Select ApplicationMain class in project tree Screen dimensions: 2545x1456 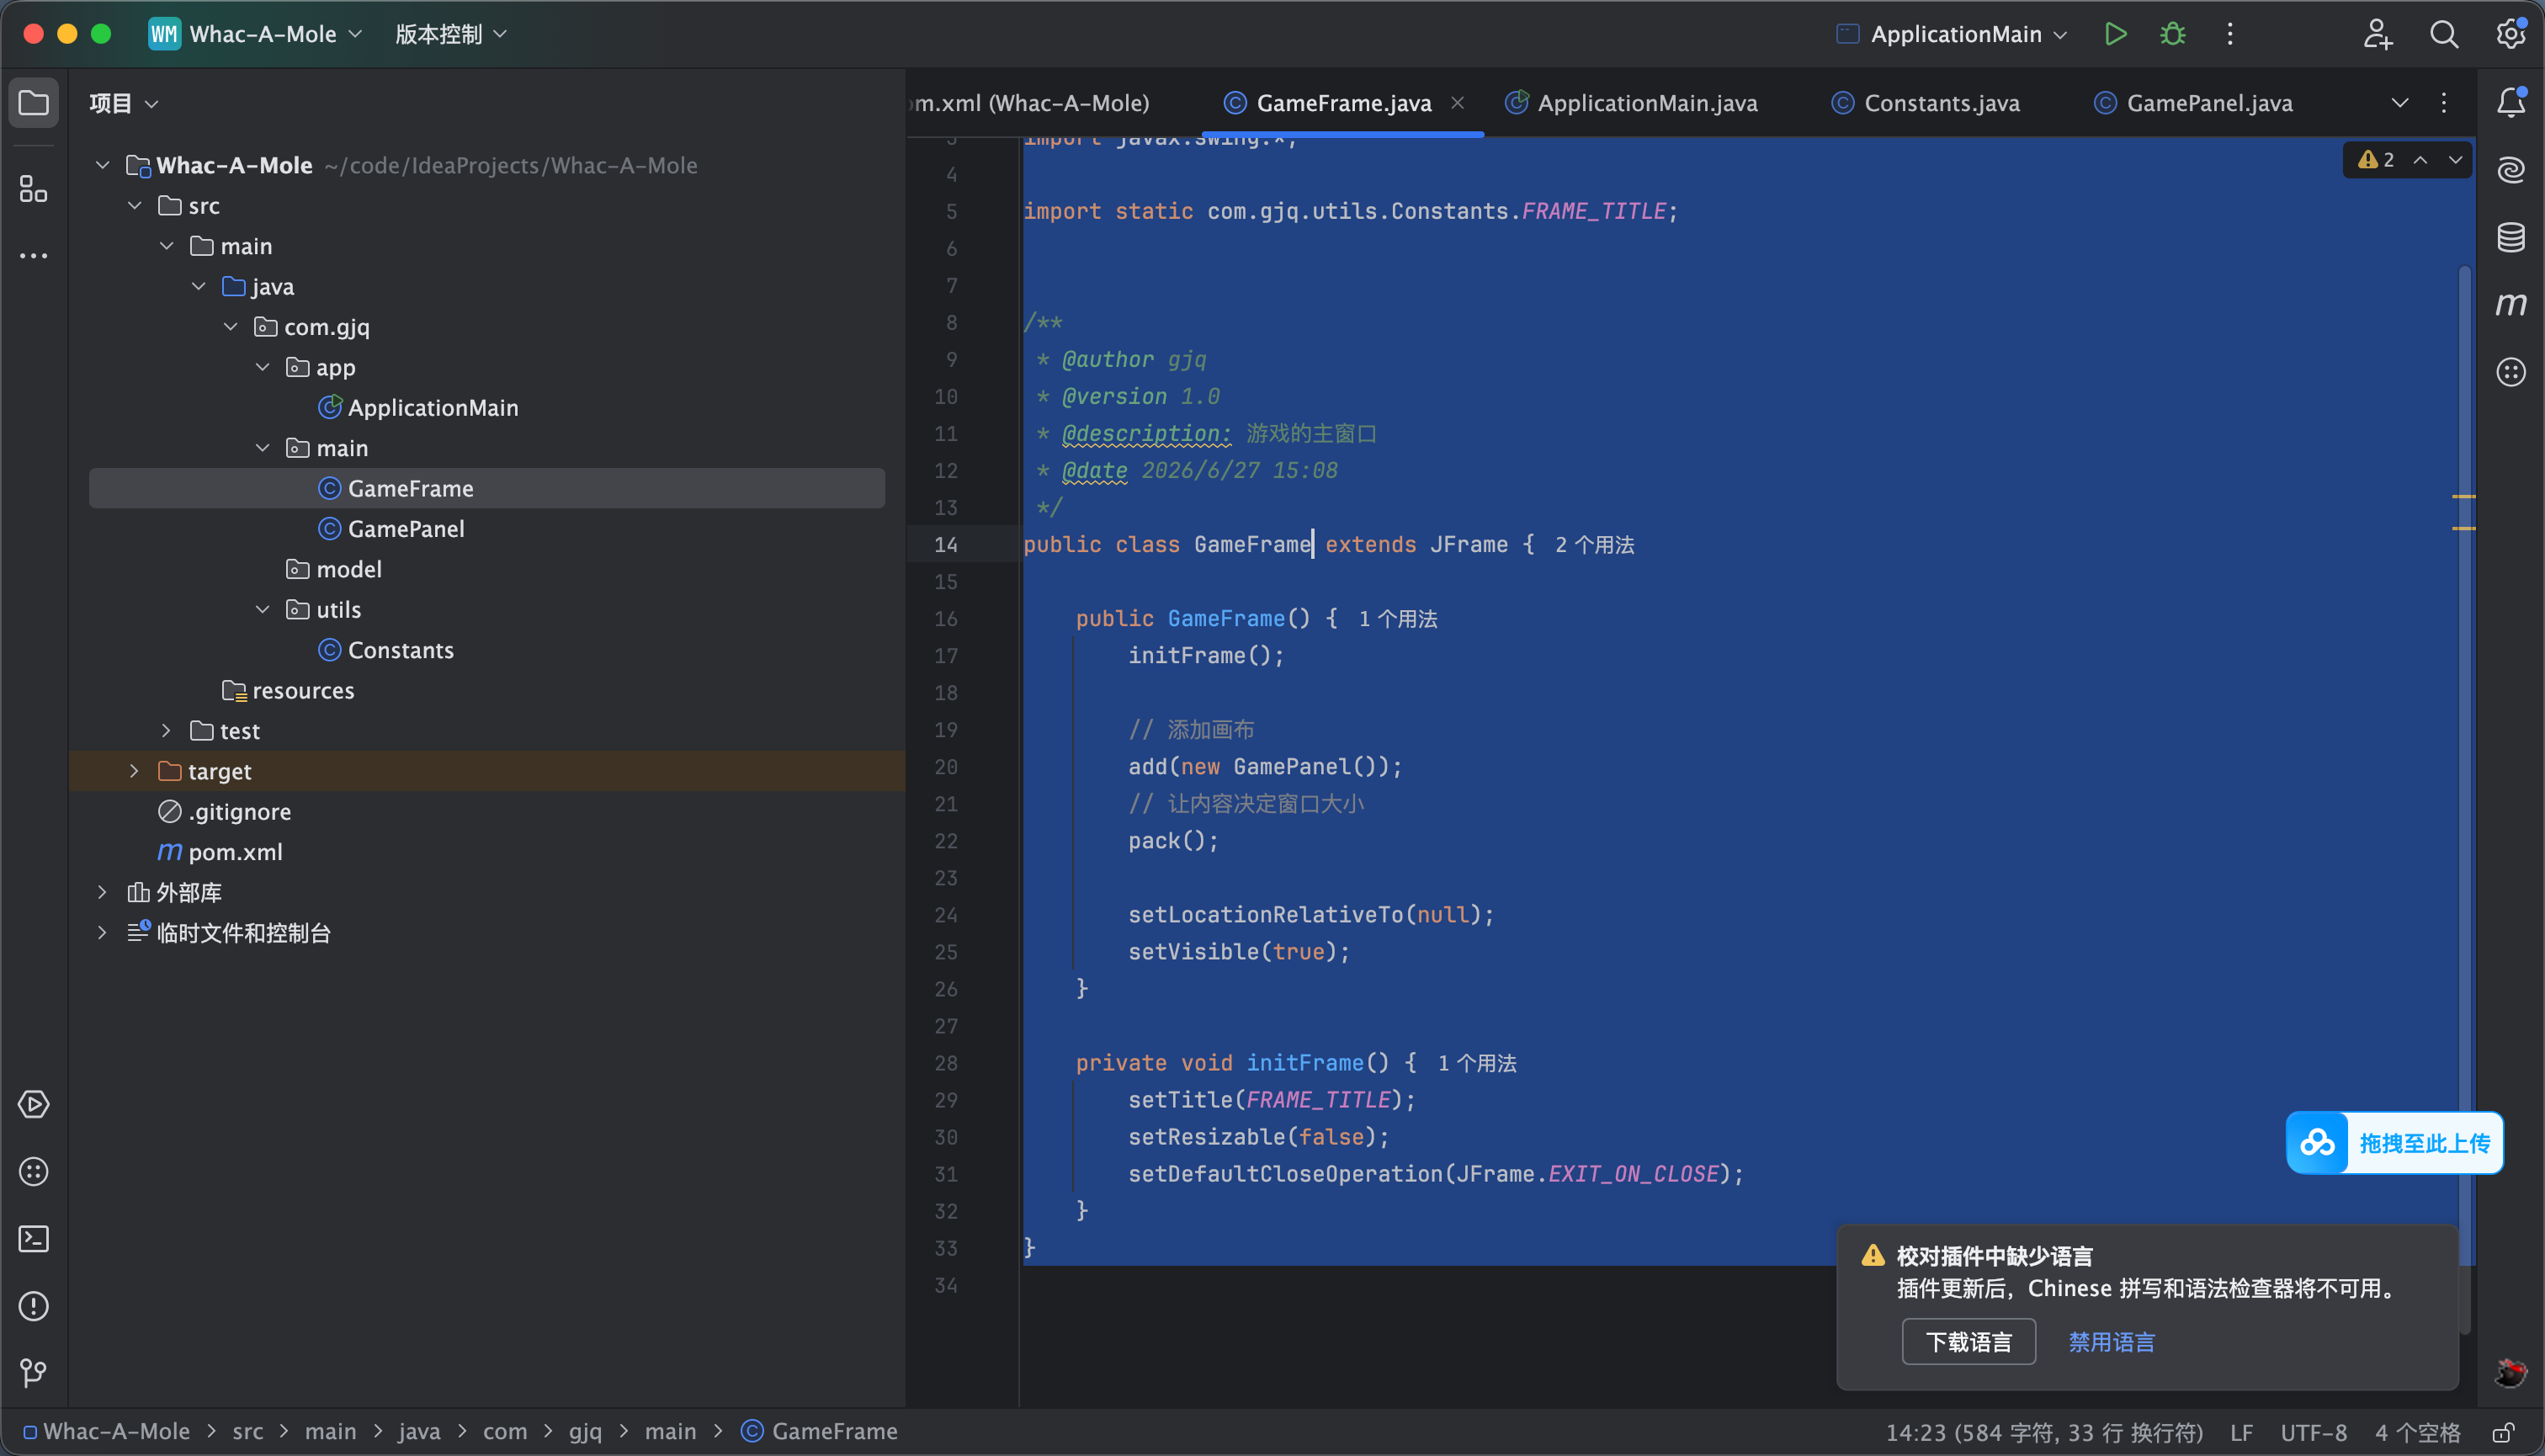433,407
